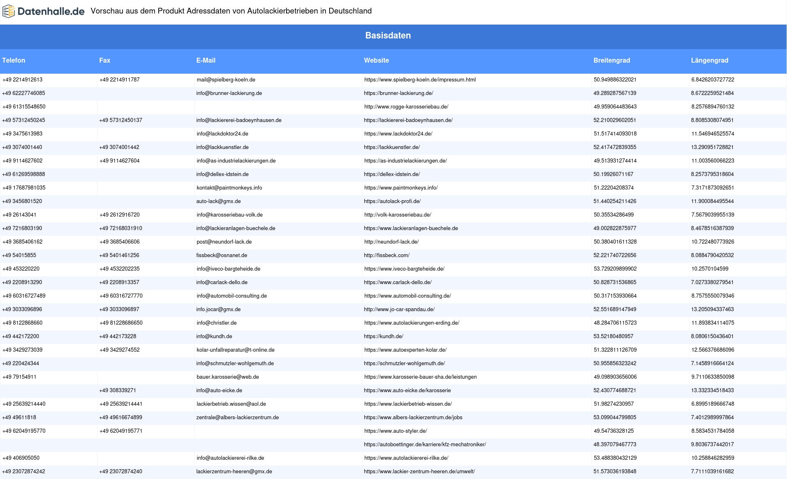Open spielberg-koeln.de impressum website link

[x=420, y=80]
